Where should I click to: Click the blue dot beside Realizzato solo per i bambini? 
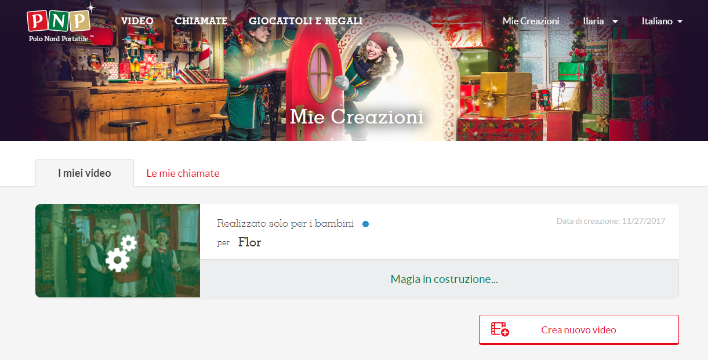coord(365,224)
